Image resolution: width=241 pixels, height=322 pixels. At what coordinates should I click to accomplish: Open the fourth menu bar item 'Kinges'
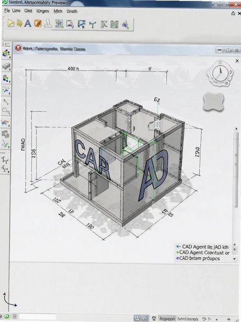click(x=43, y=11)
